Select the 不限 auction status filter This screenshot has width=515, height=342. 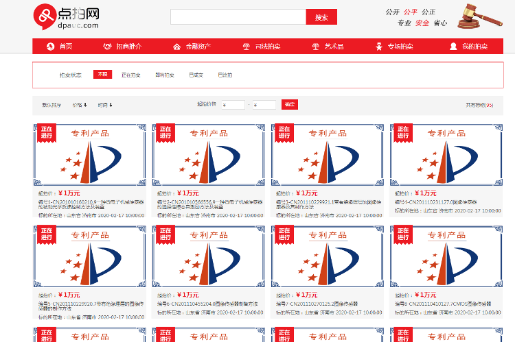(x=102, y=75)
